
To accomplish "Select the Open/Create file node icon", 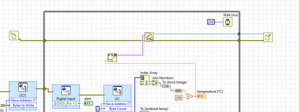I will pyautogui.click(x=14, y=36).
